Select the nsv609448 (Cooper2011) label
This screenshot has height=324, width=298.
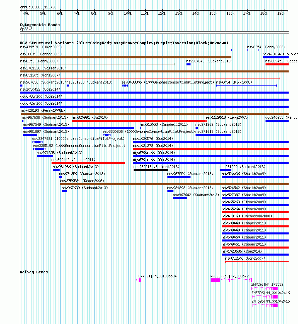point(244,223)
